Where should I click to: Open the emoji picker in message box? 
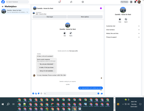(x=98, y=93)
